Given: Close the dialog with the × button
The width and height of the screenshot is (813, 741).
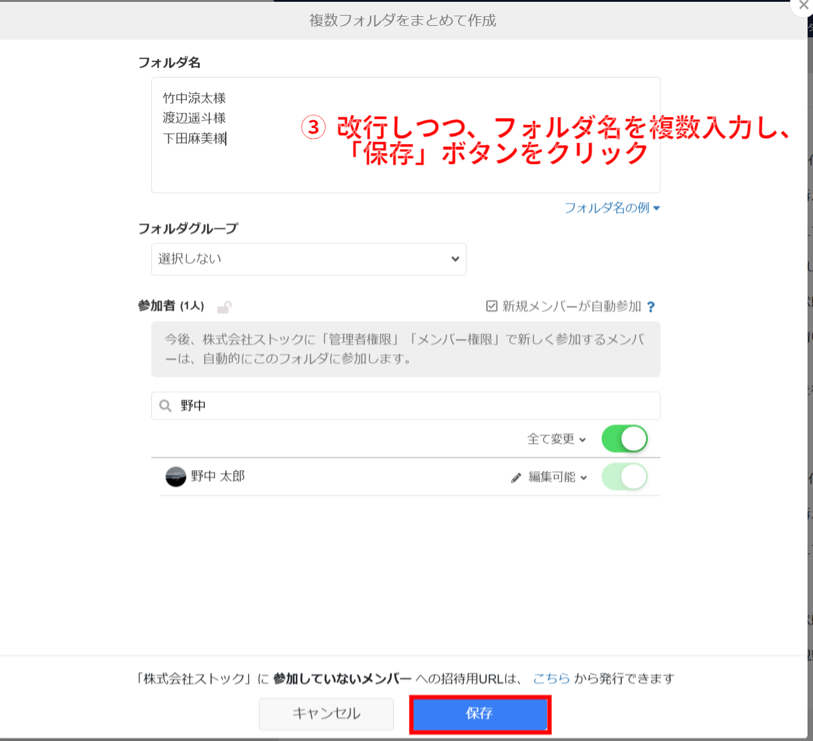Looking at the screenshot, I should 803,5.
